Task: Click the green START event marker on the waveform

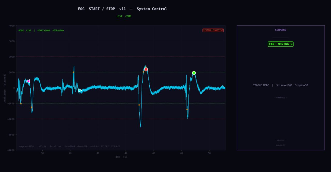Action: click(x=194, y=73)
